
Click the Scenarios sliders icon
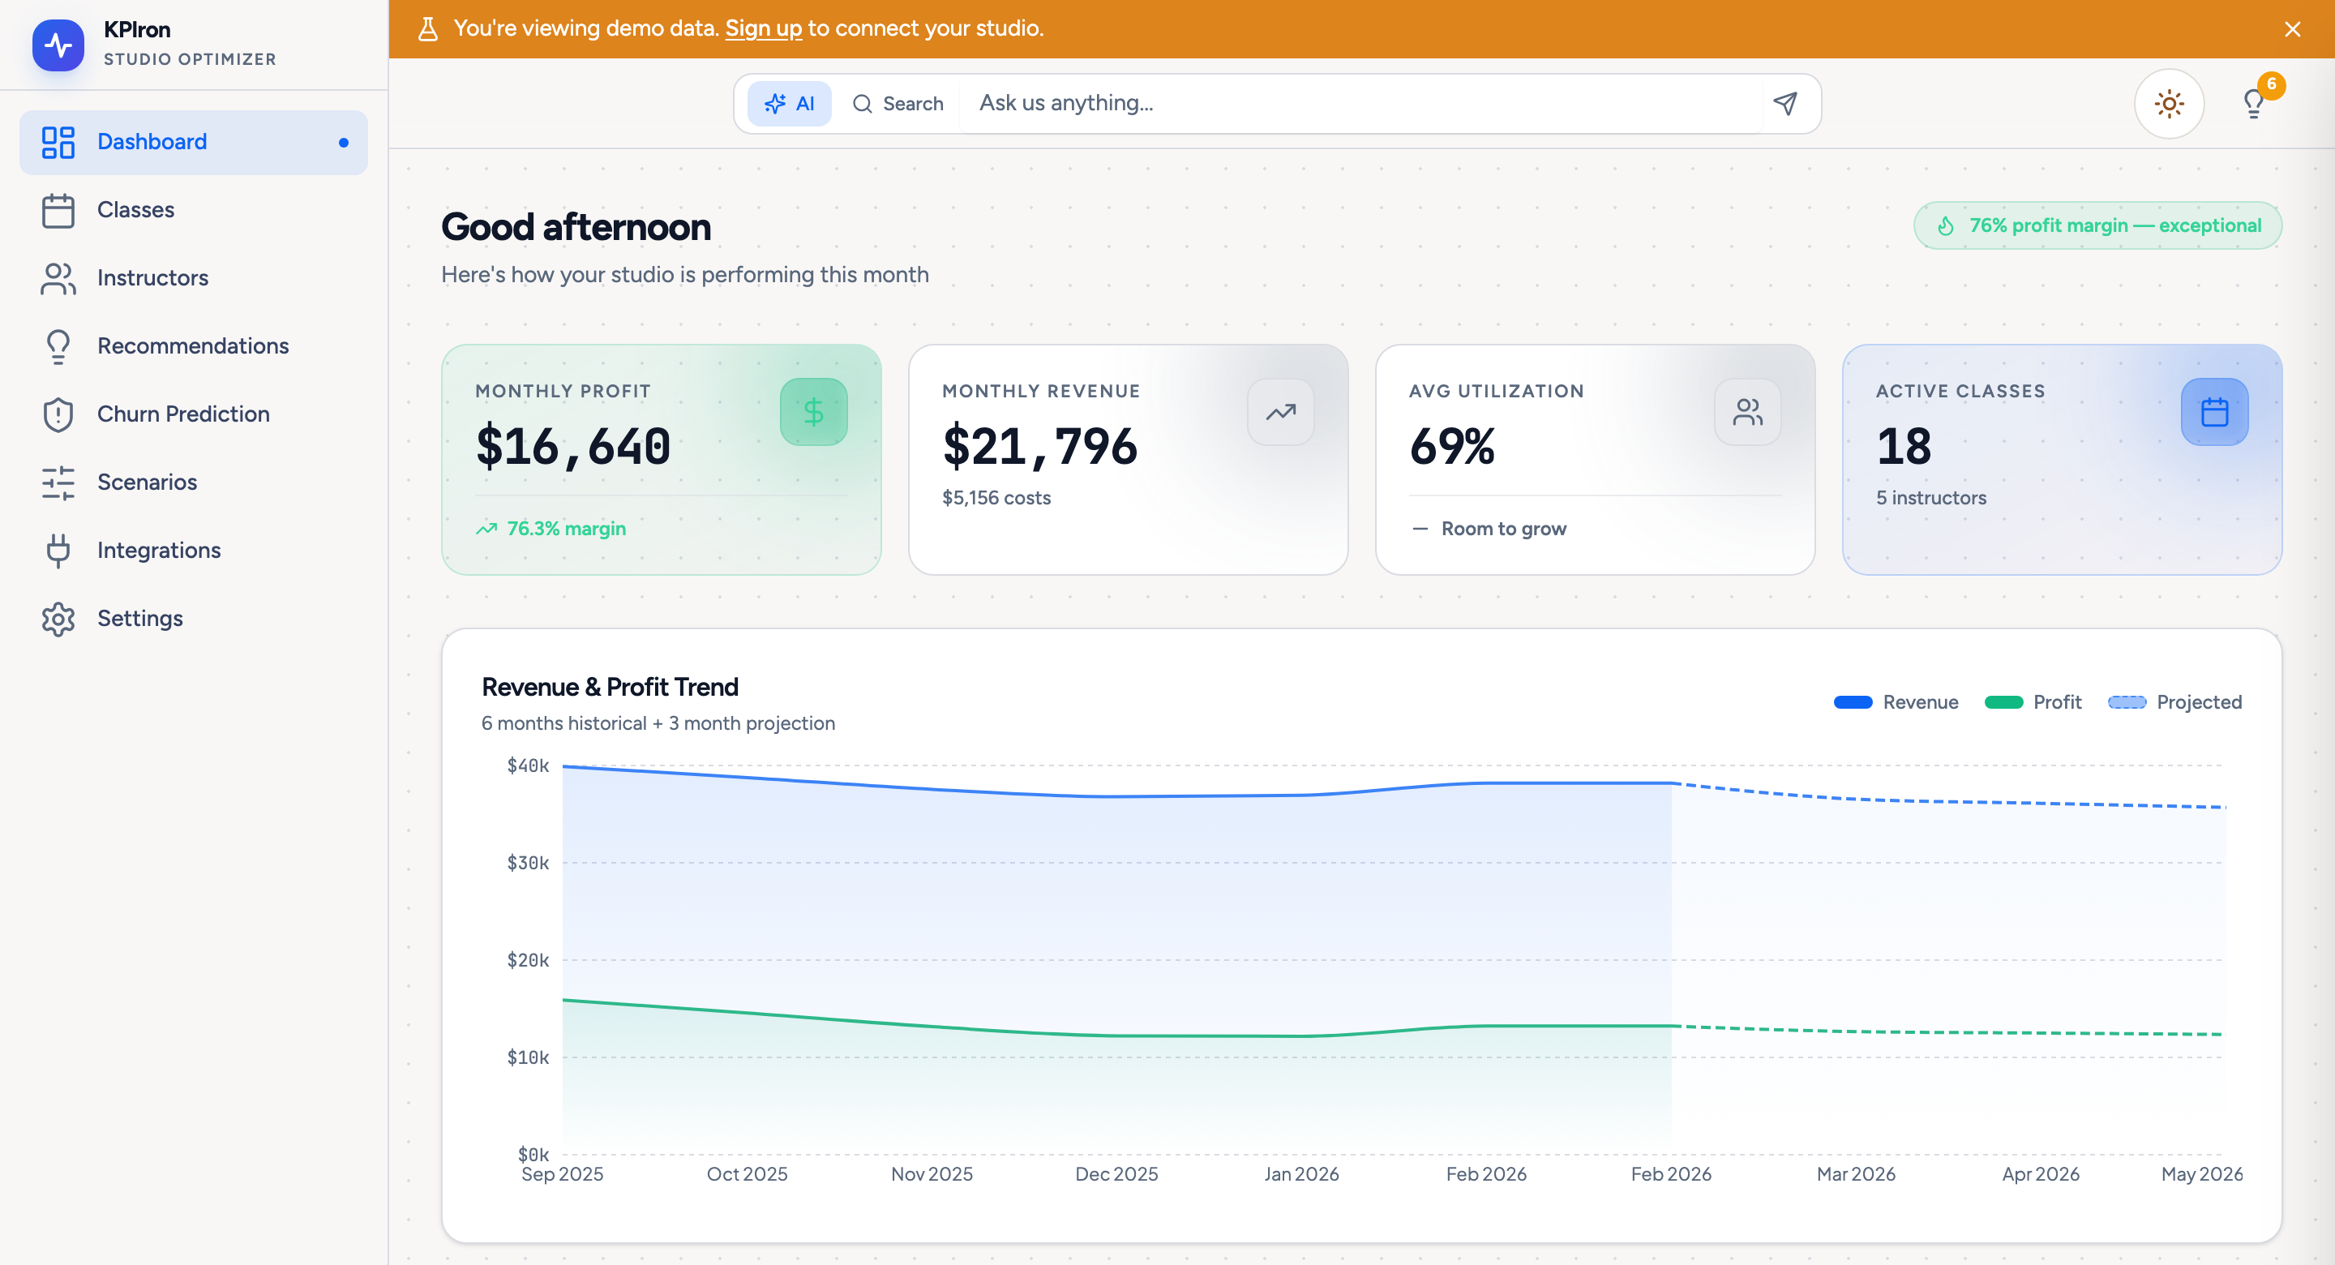coord(58,482)
